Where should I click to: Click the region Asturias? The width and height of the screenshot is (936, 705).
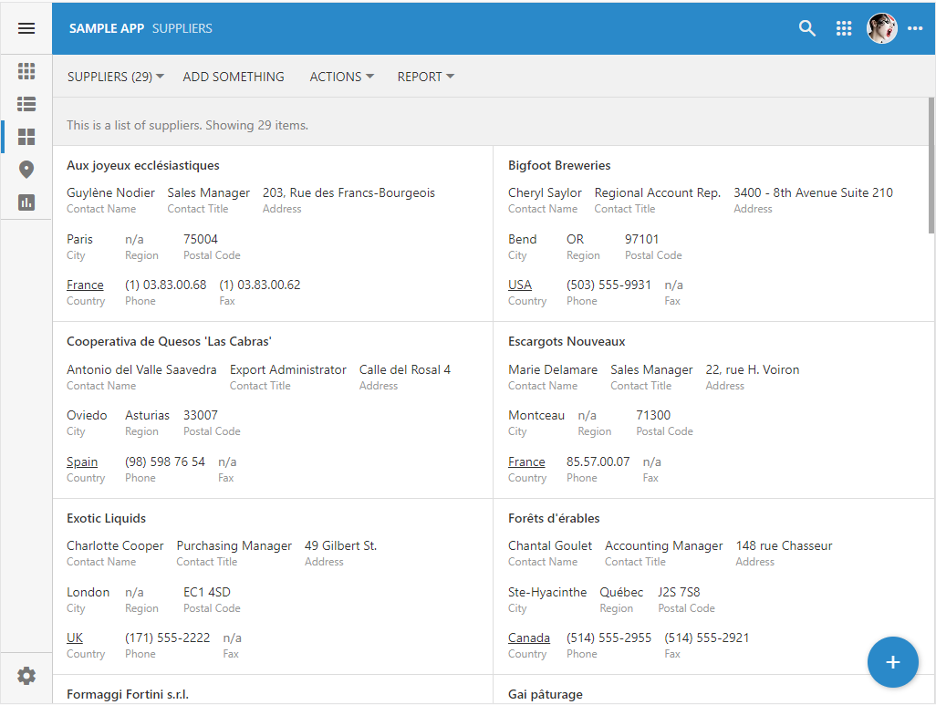click(147, 415)
